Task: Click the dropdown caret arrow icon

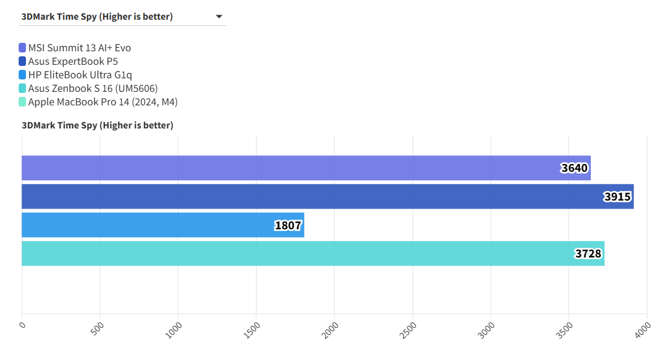Action: click(219, 17)
